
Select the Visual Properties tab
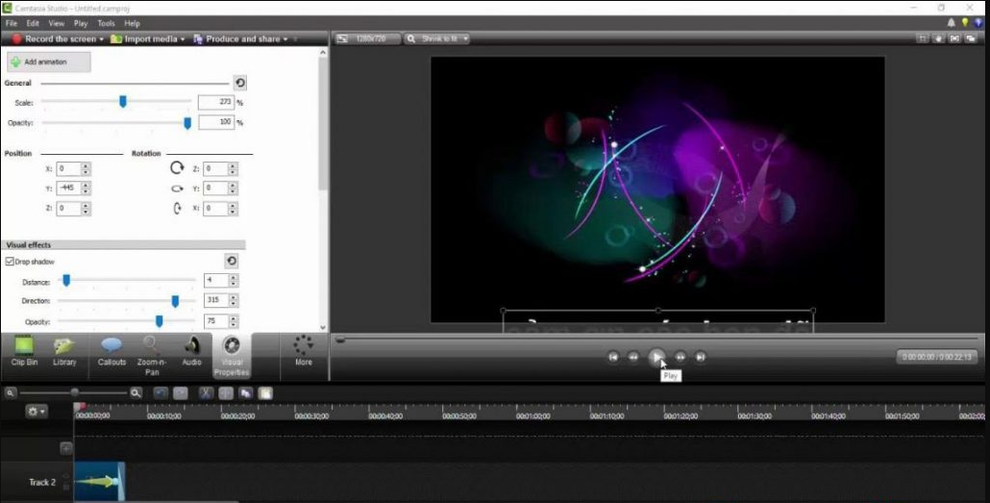pyautogui.click(x=232, y=356)
